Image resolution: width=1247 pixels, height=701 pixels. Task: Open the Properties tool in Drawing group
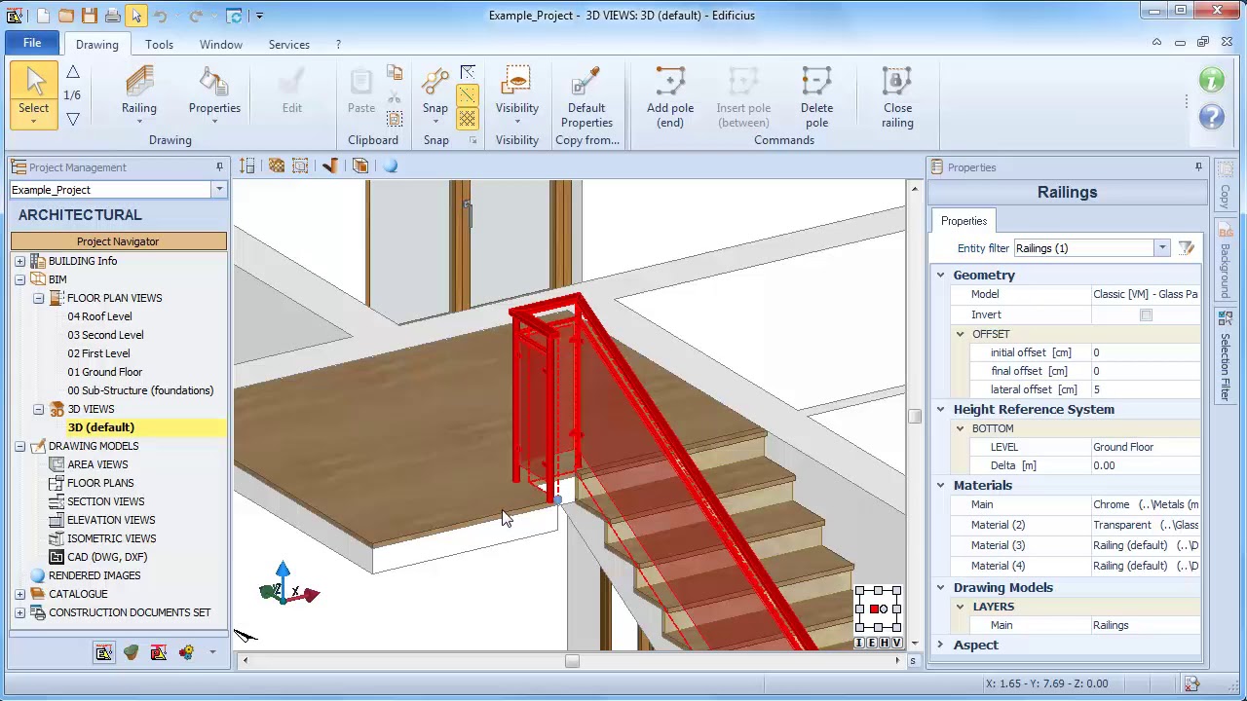(x=214, y=93)
